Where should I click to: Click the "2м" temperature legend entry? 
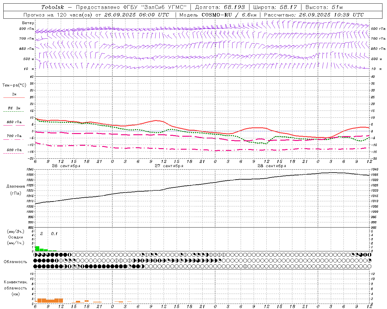[x=14, y=94]
